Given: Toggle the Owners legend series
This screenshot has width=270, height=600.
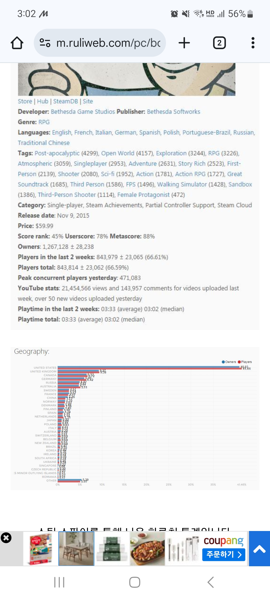Looking at the screenshot, I should 229,362.
